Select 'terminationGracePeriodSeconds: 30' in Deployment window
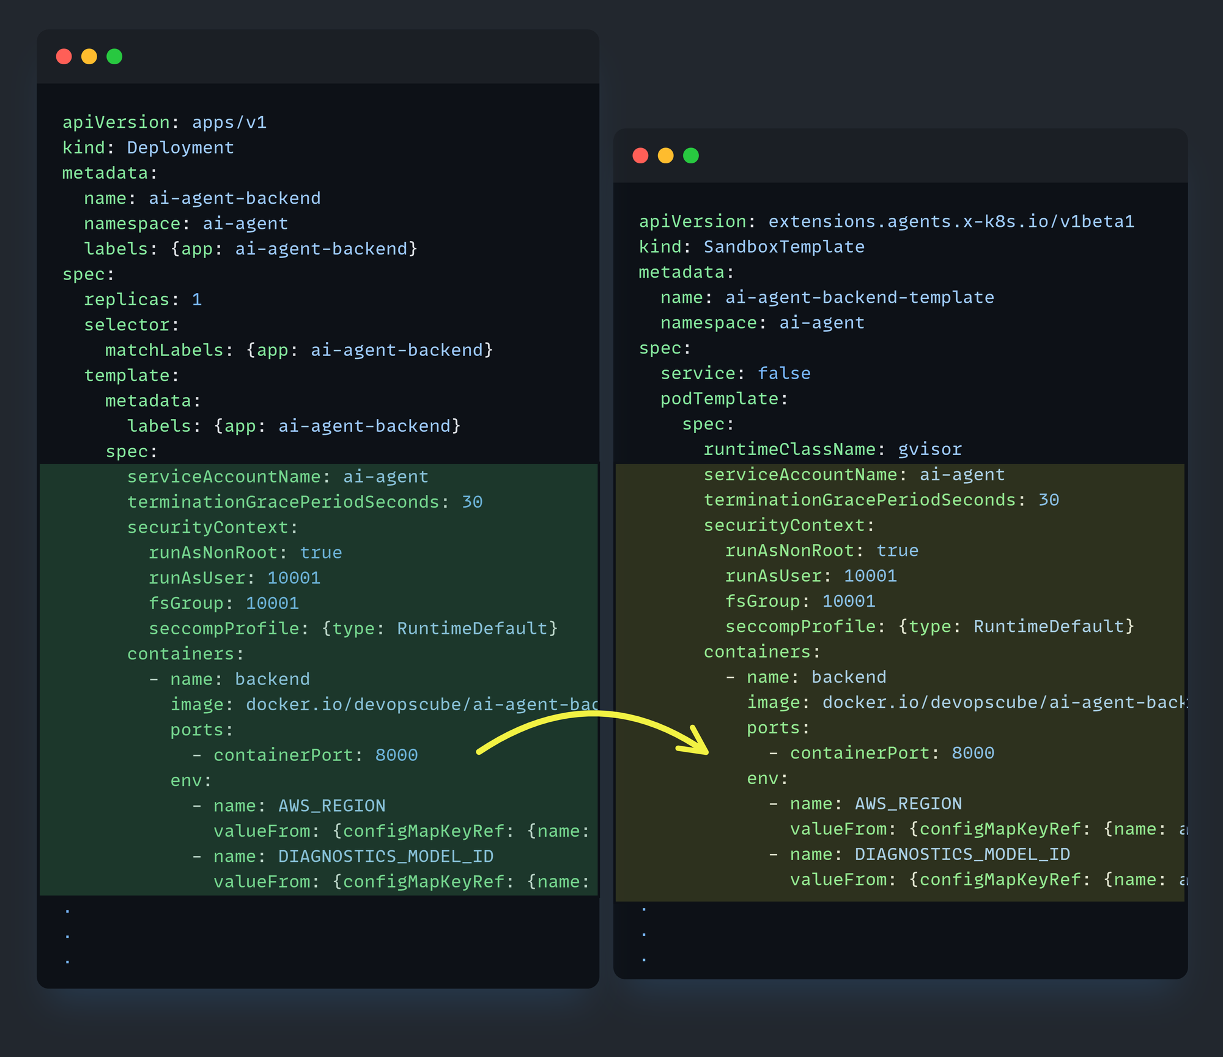Image resolution: width=1223 pixels, height=1057 pixels. pos(305,502)
